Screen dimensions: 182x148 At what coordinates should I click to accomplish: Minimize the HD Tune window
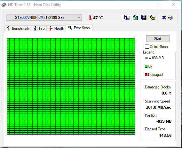point(144,5)
